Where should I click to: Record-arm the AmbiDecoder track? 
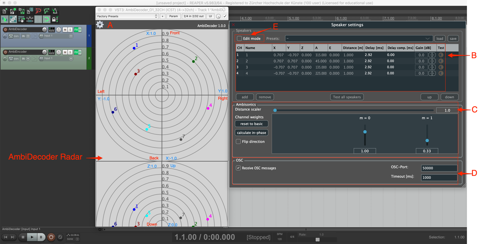5,29
